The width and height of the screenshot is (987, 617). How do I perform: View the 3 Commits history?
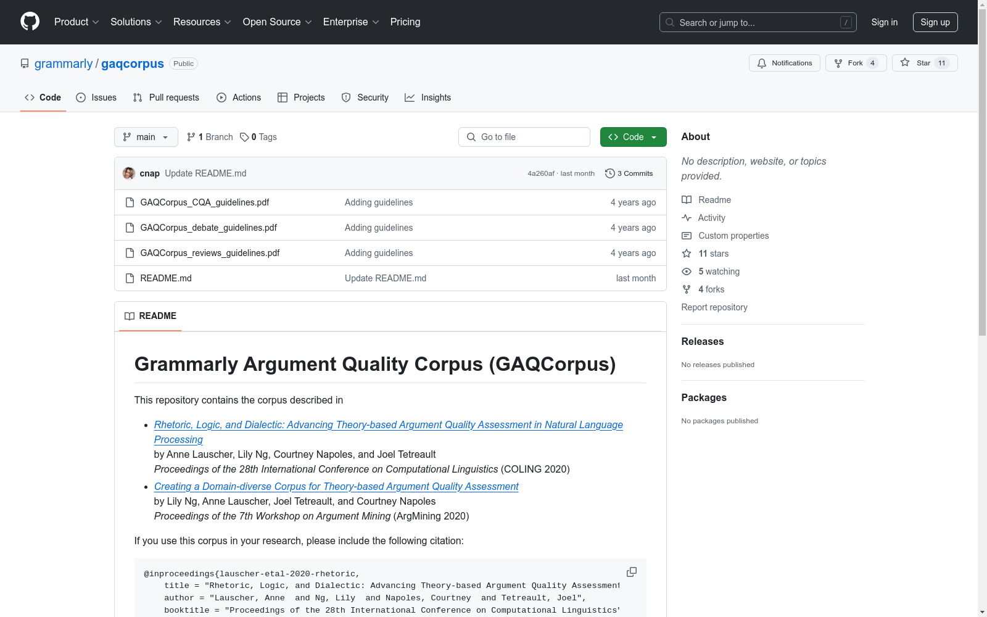point(629,173)
